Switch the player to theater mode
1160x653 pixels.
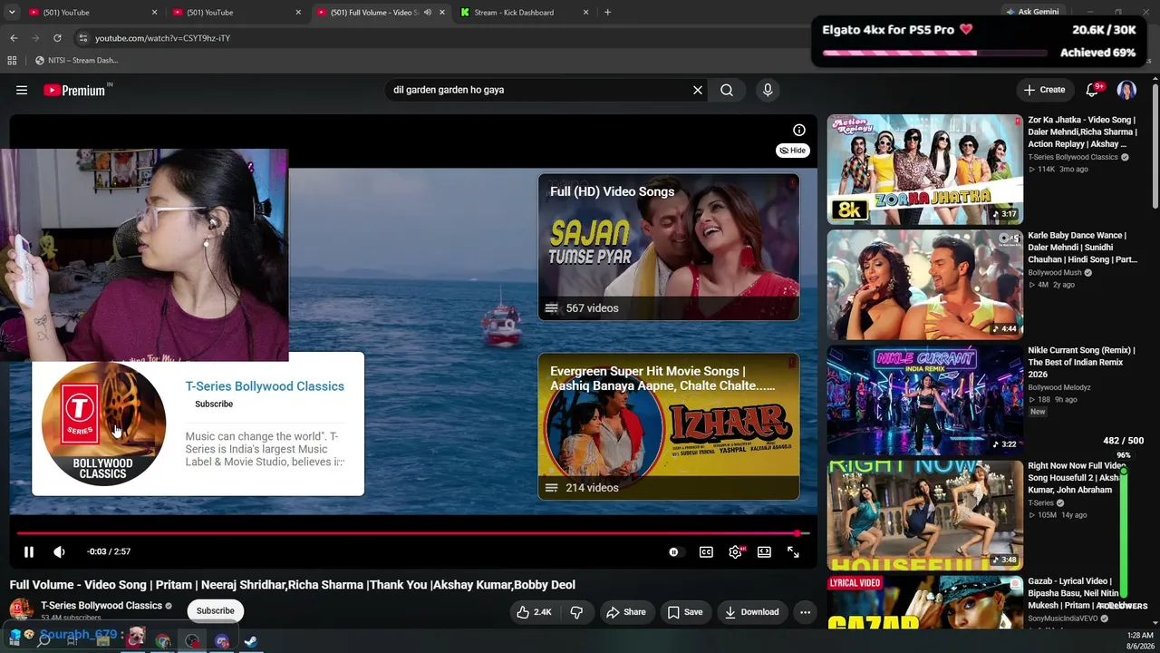point(764,551)
